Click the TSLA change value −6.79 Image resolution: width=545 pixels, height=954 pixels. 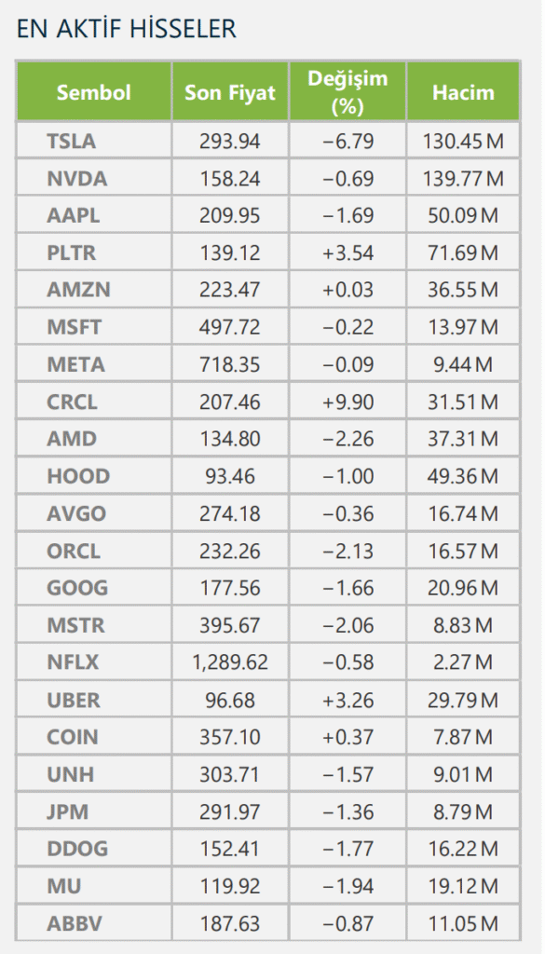(x=347, y=142)
